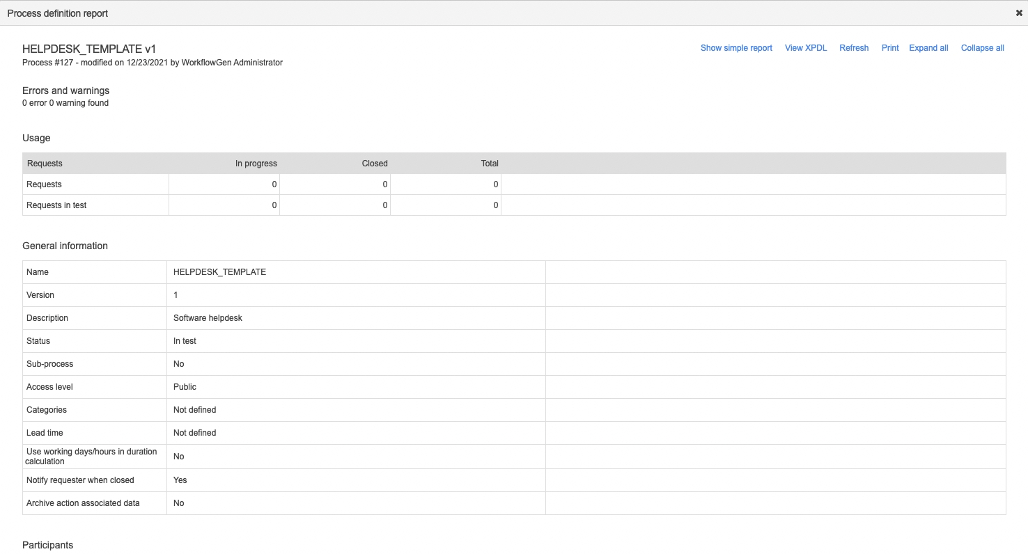Click the Closed column header
Image resolution: width=1028 pixels, height=554 pixels.
[375, 164]
